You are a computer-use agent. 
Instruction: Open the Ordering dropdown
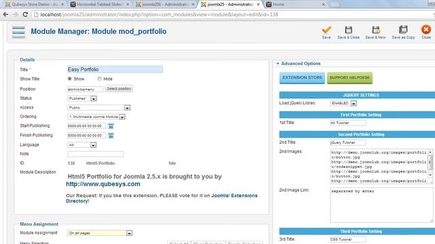(97, 117)
